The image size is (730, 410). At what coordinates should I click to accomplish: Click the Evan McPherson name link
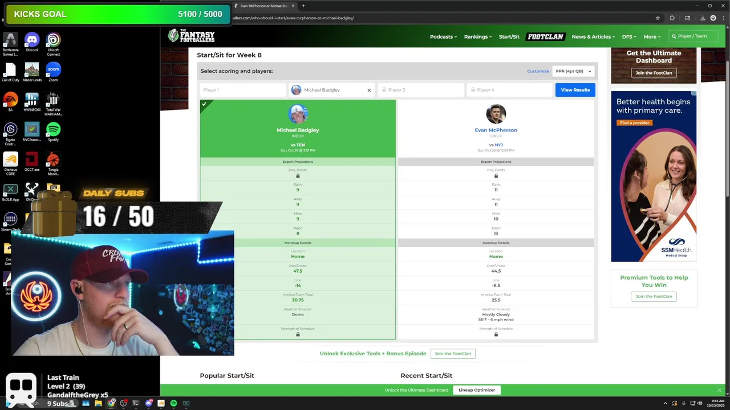coord(496,130)
